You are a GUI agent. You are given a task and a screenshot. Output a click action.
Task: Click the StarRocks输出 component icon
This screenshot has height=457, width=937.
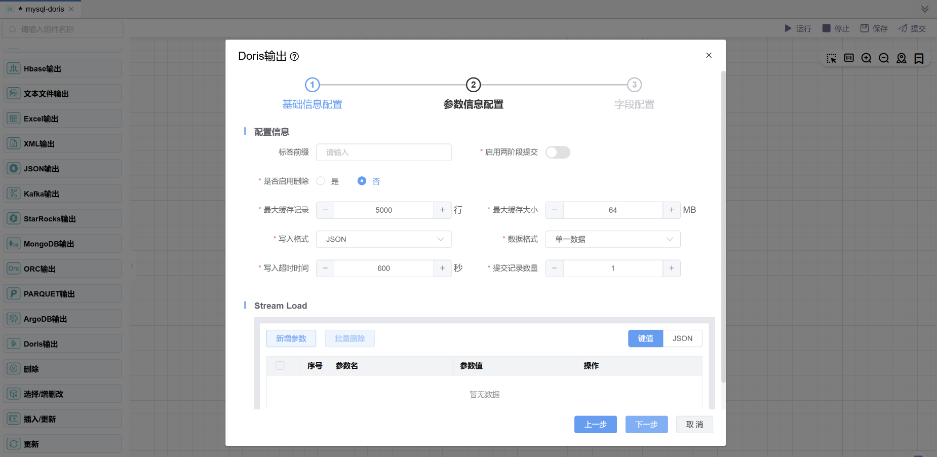(14, 219)
